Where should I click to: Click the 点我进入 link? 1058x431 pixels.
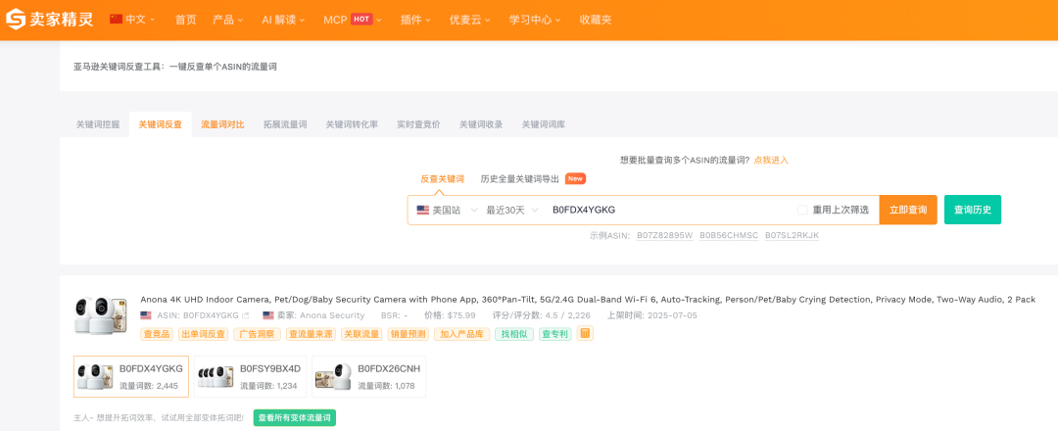[x=771, y=160]
